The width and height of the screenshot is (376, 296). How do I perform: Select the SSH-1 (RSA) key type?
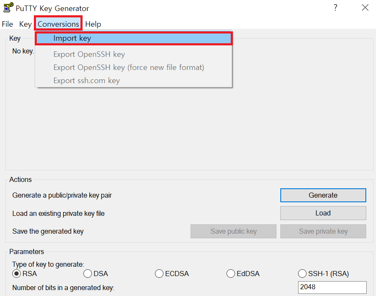tap(323, 274)
